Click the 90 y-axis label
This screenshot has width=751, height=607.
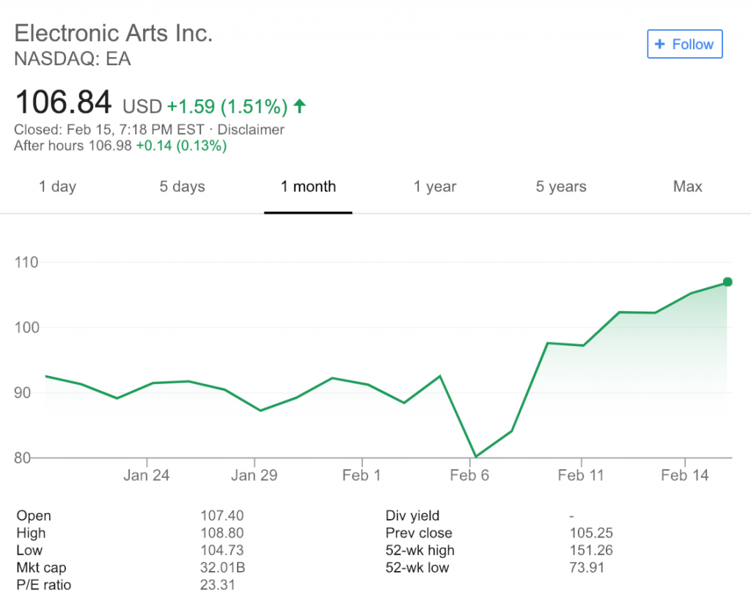(23, 393)
